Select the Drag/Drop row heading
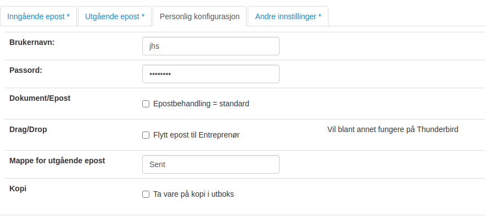Image resolution: width=485 pixels, height=217 pixels. [x=28, y=129]
